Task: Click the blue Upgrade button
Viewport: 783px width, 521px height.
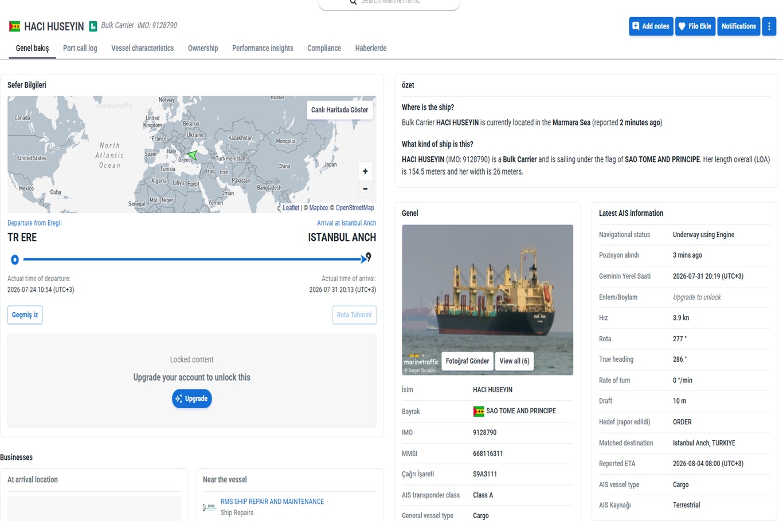Action: (x=192, y=398)
